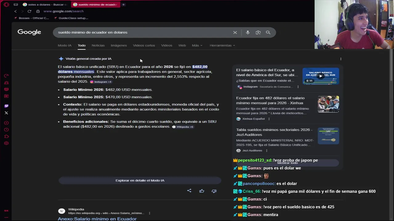Search by image with camera icon

point(258,33)
